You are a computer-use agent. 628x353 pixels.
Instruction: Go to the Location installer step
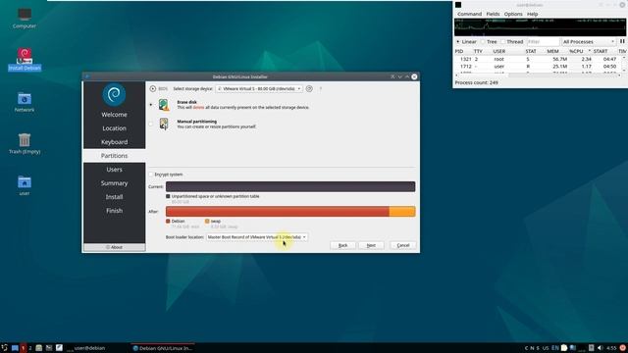pos(114,128)
